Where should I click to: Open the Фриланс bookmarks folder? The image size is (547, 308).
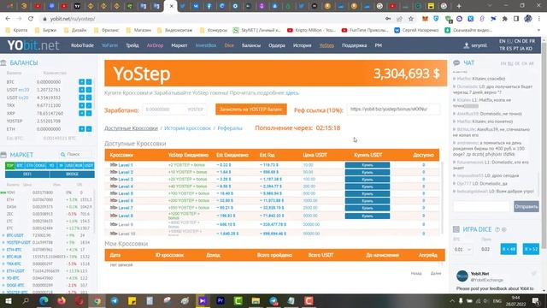[x=106, y=31]
